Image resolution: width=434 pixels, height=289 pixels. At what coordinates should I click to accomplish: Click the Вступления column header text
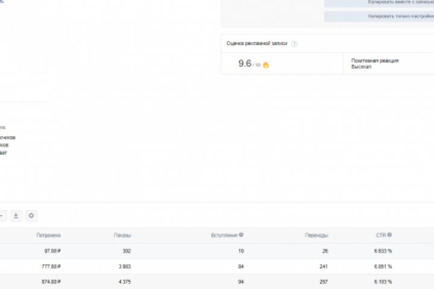pos(224,235)
